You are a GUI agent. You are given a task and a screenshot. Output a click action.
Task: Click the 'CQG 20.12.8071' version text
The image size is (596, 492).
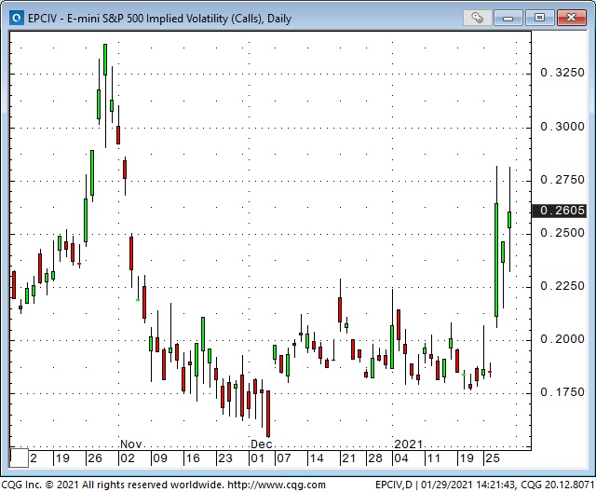click(x=557, y=485)
